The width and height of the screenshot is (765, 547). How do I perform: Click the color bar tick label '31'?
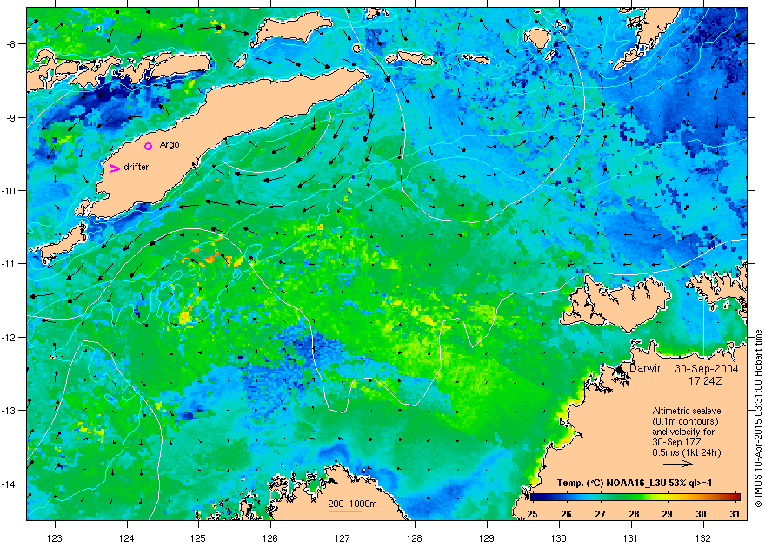click(x=735, y=514)
